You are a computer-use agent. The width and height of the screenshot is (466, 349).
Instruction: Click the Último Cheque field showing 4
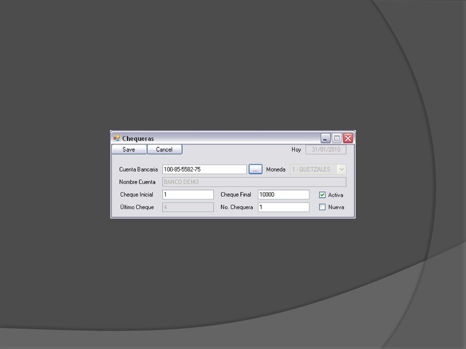[x=188, y=207]
